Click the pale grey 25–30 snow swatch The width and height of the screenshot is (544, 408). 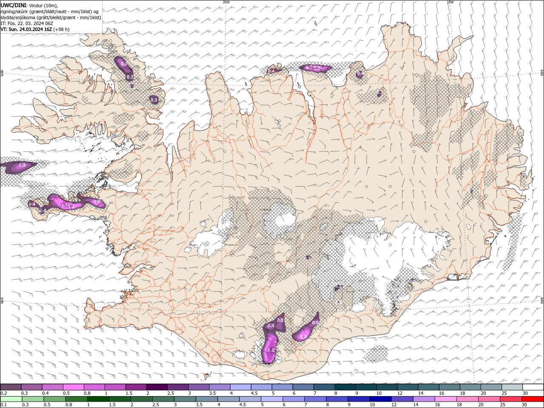pyautogui.click(x=512, y=387)
